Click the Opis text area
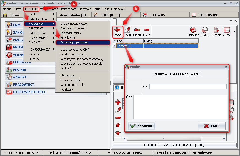 [x=180, y=107]
